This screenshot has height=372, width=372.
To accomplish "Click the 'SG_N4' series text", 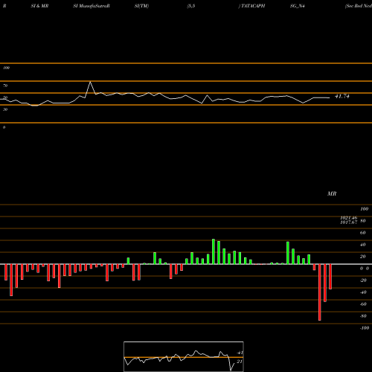I will click(298, 6).
